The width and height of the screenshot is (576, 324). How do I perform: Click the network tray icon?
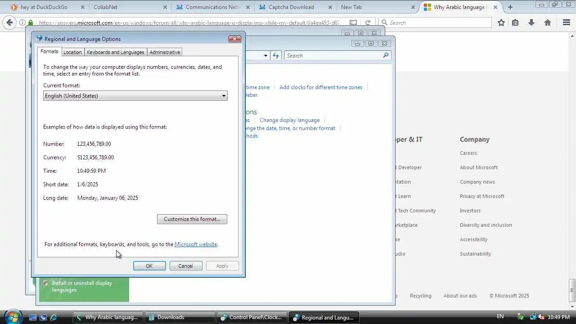tap(533, 317)
